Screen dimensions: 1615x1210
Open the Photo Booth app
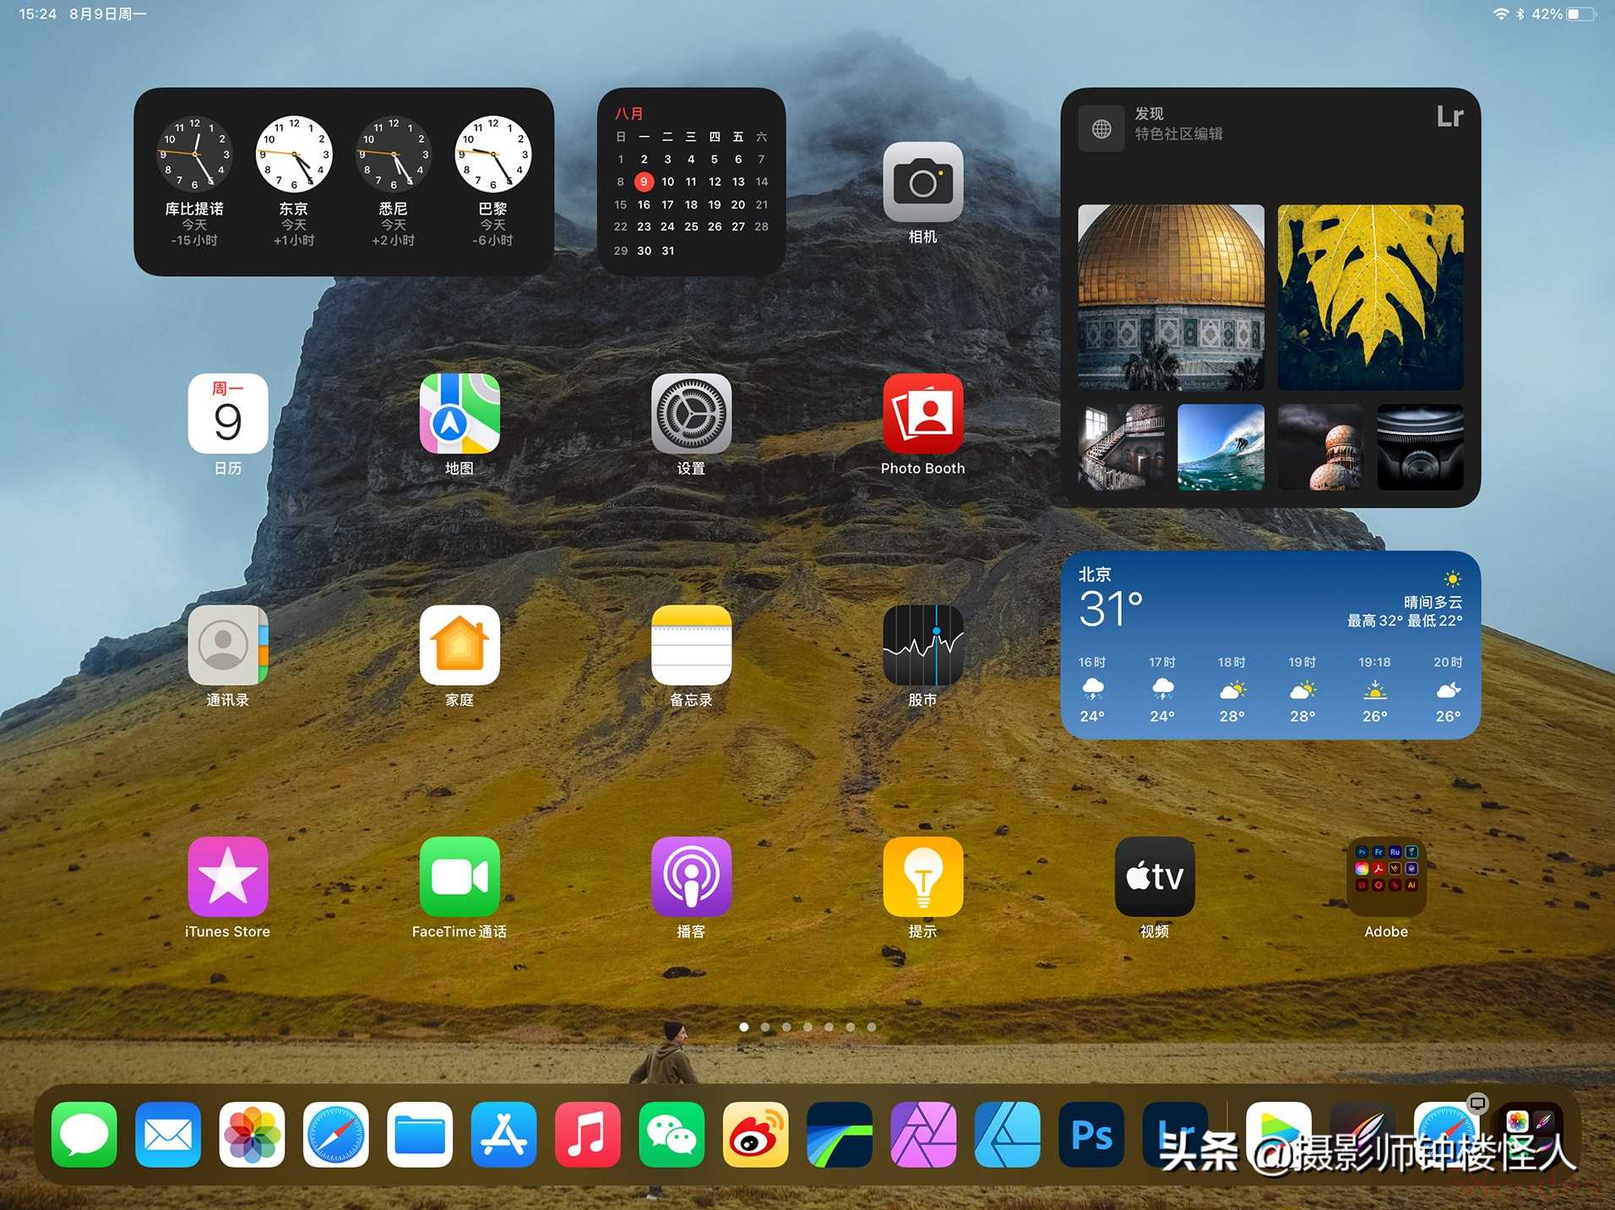pos(922,414)
